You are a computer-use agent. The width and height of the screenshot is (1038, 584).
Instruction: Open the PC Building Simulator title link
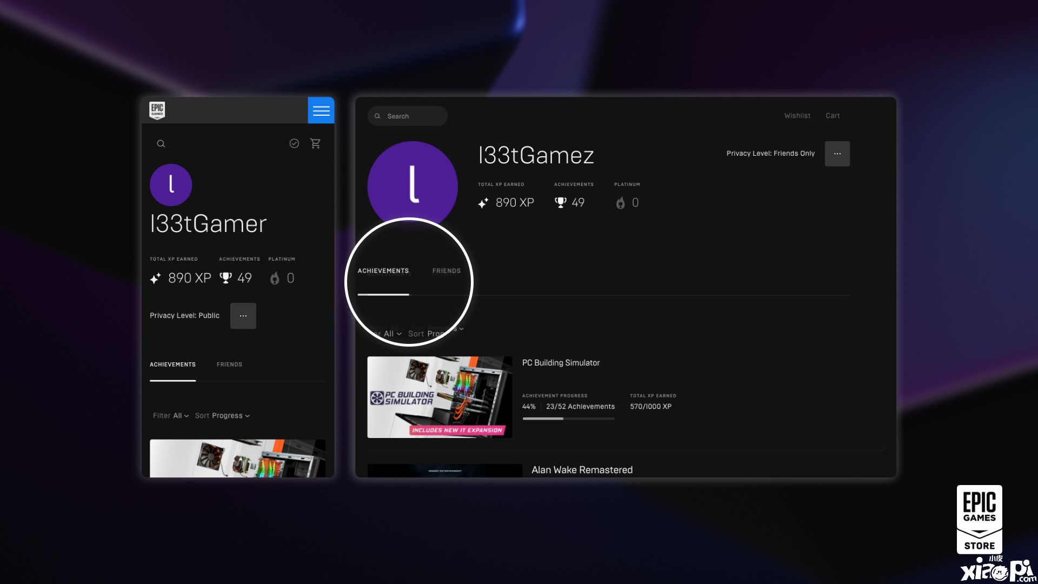(x=561, y=363)
